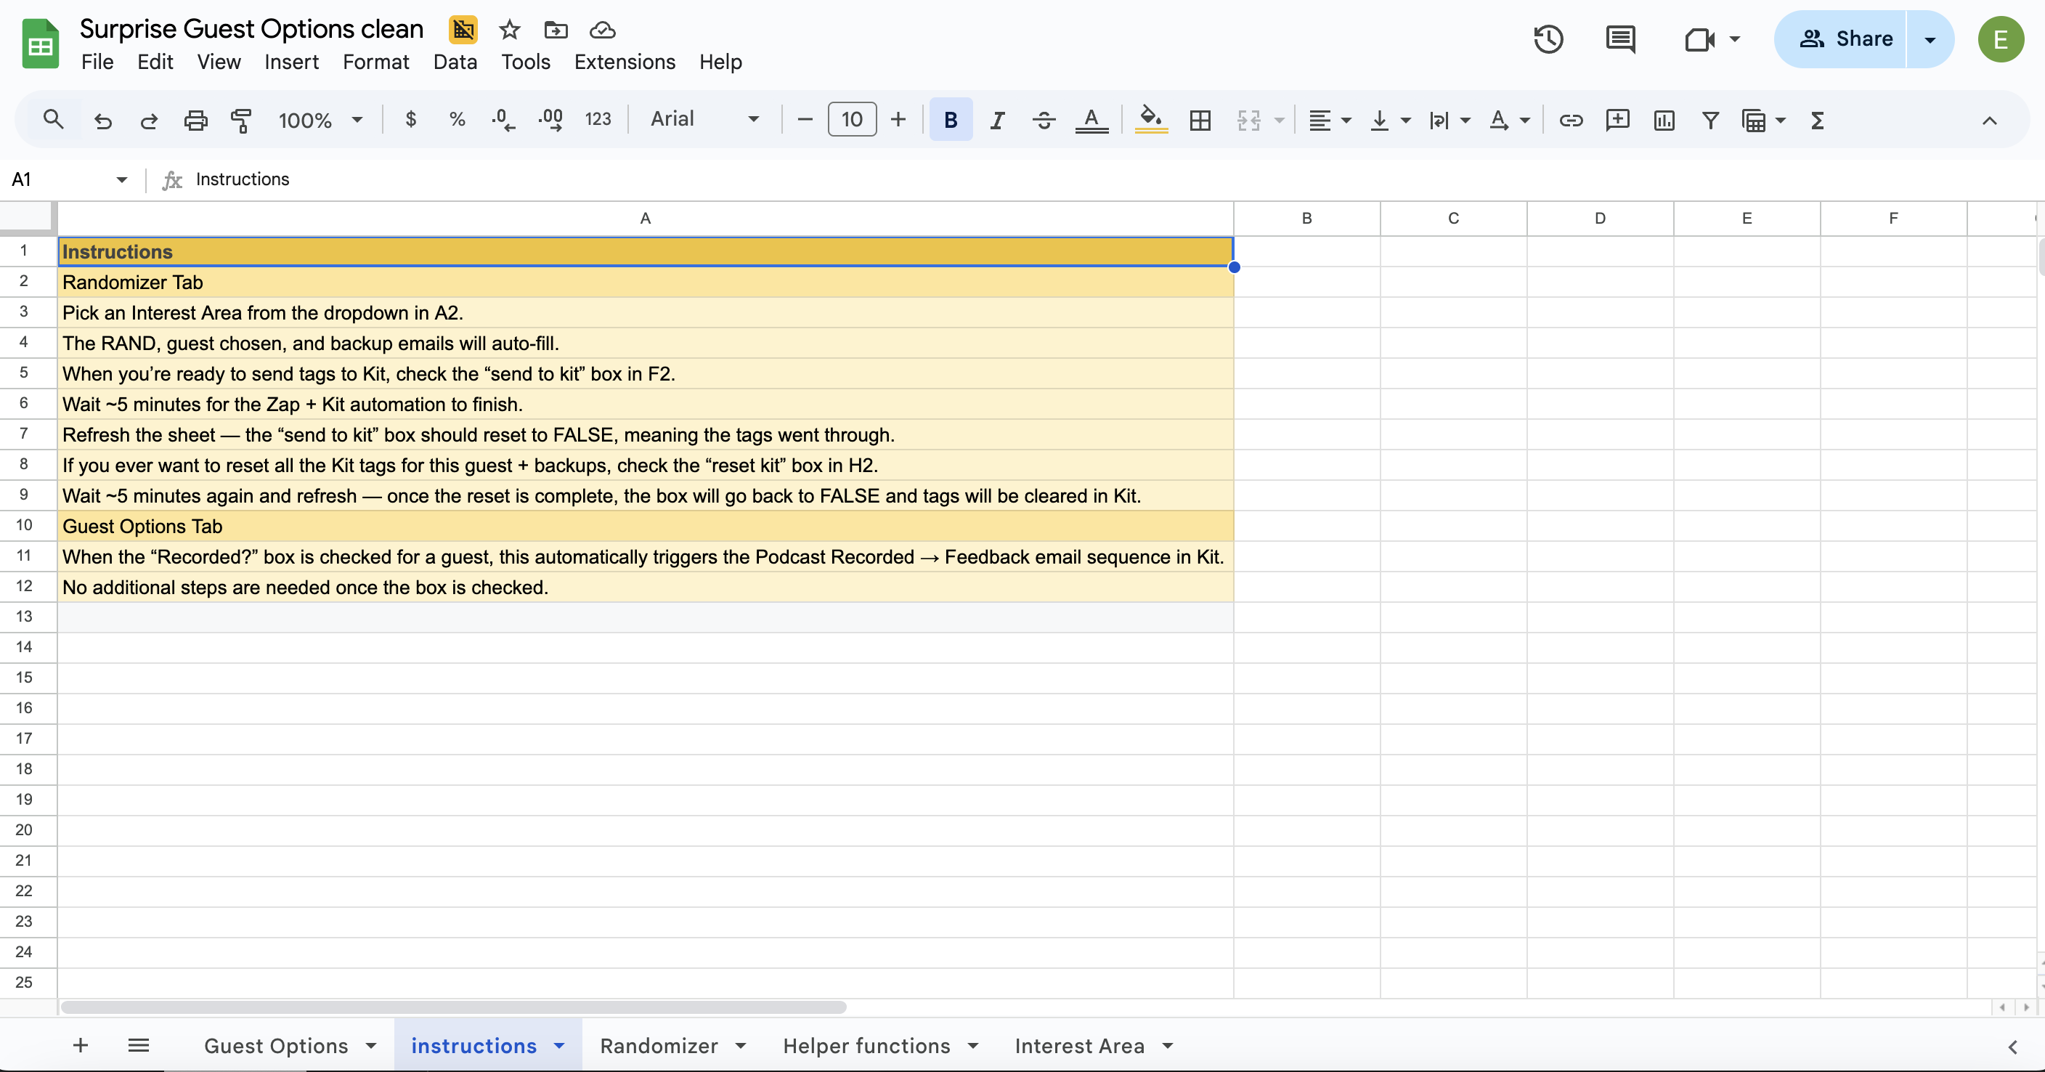Open version history clock icon
2045x1072 pixels.
(1548, 39)
